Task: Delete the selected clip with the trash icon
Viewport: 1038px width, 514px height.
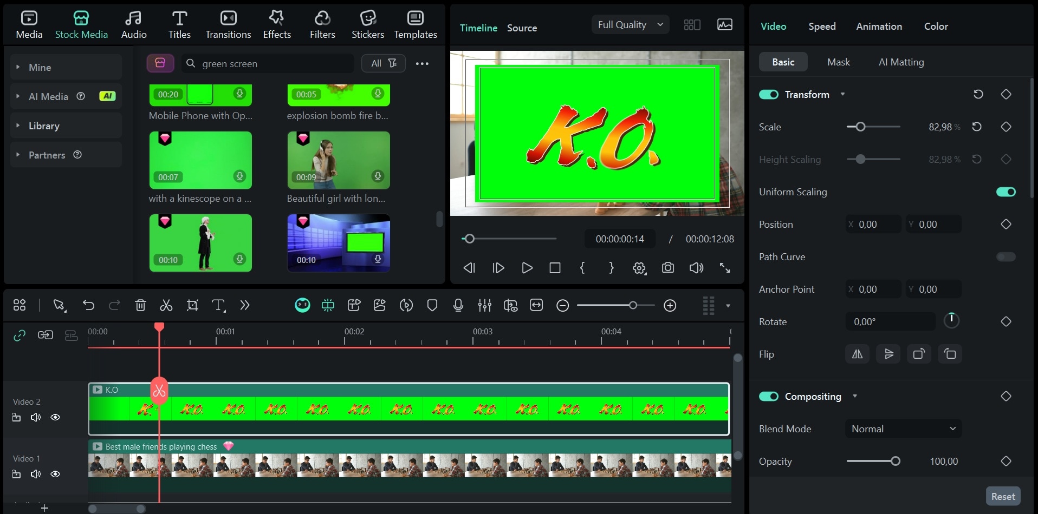Action: tap(140, 305)
